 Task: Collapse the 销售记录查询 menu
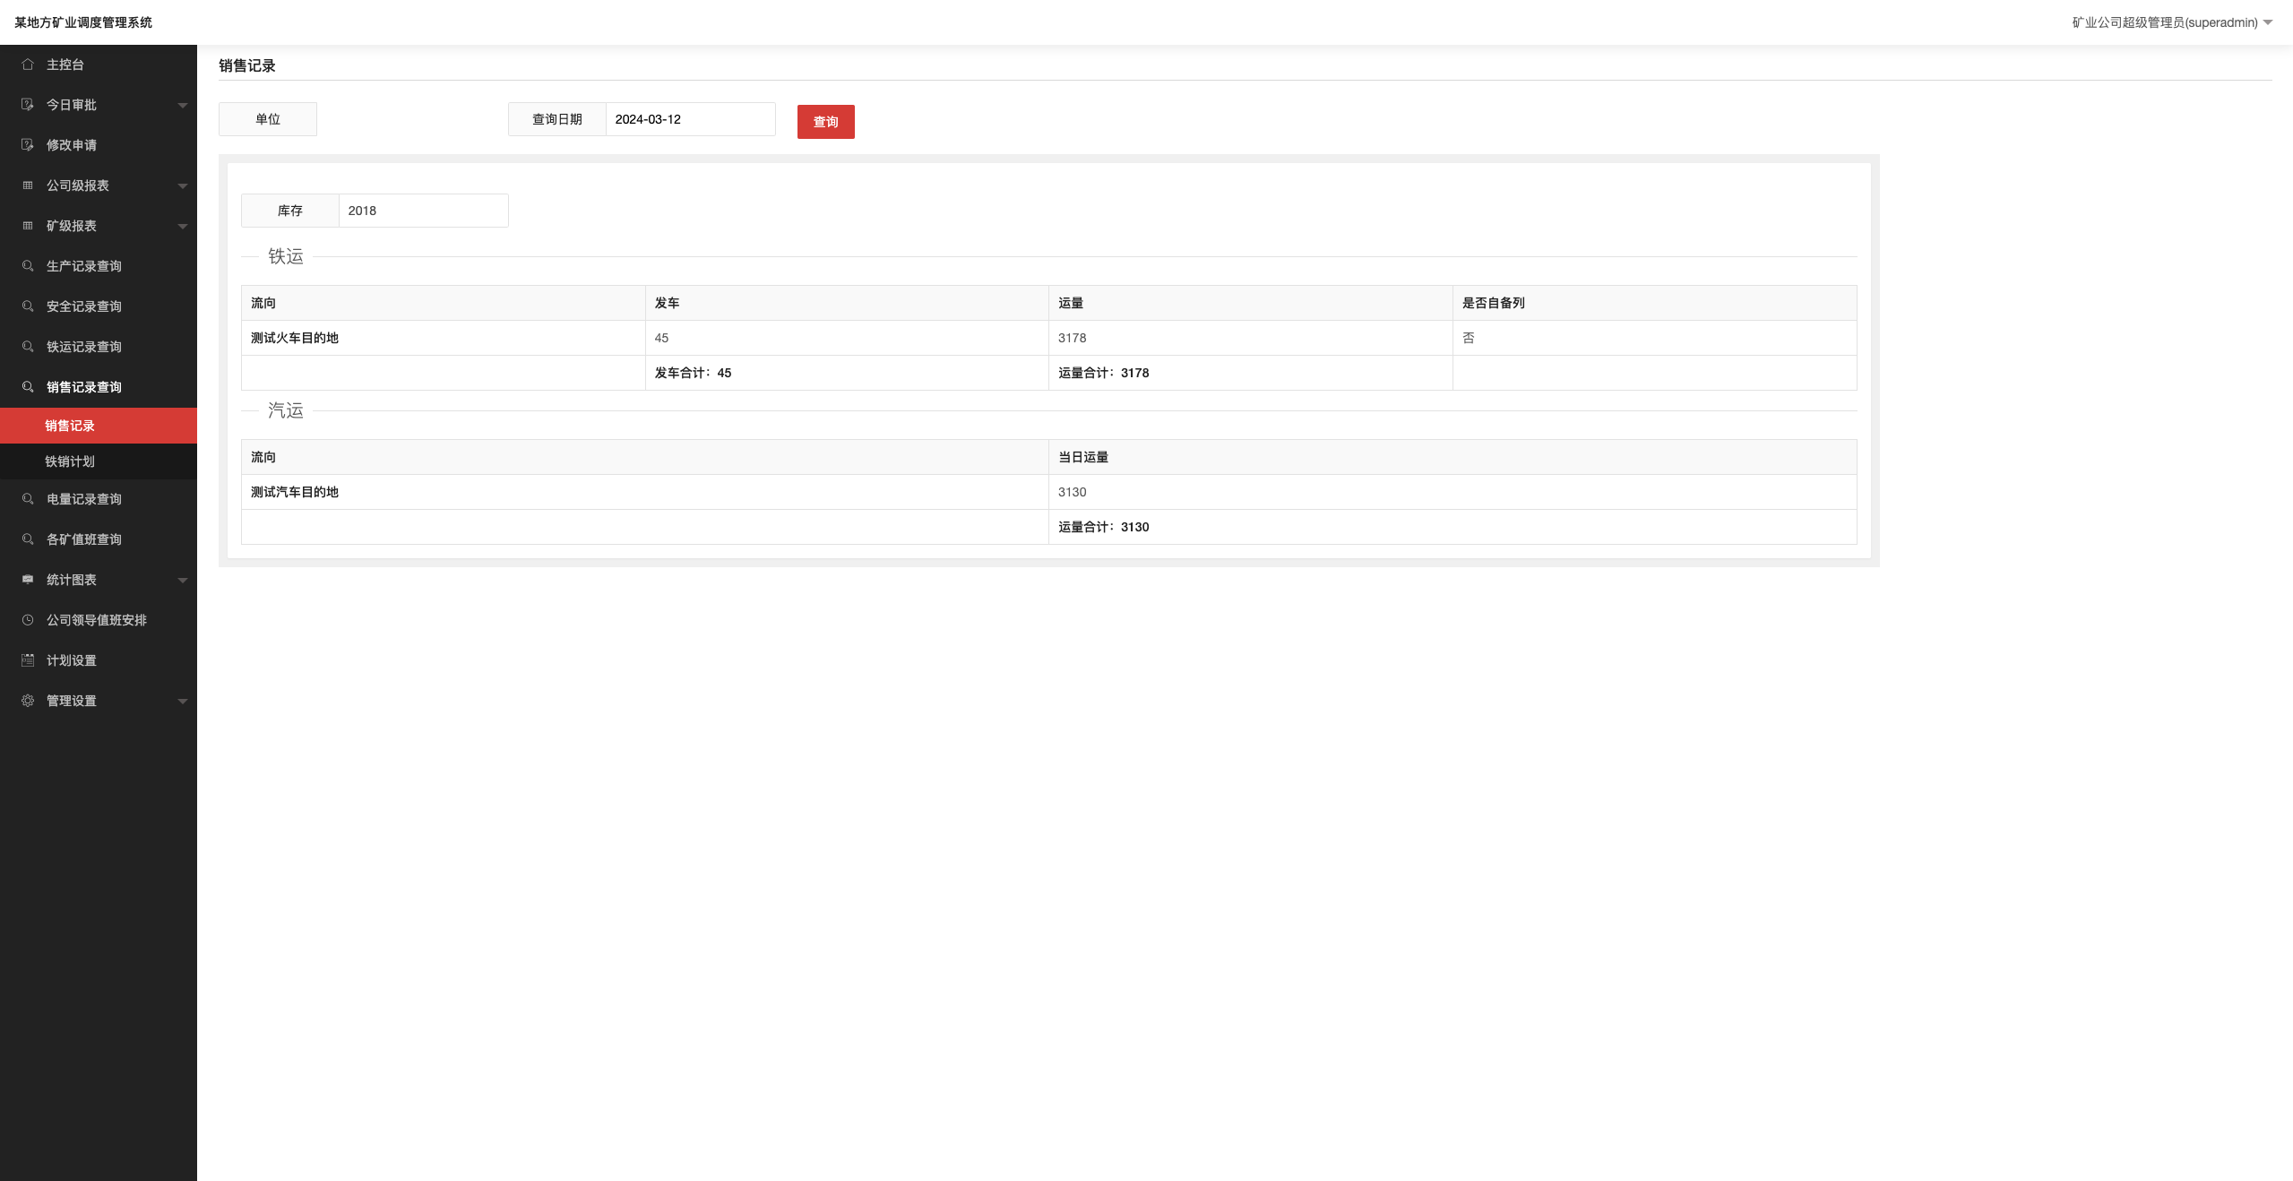pos(99,387)
